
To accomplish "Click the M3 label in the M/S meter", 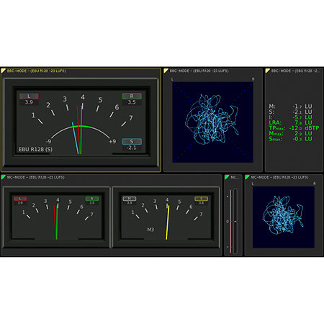I will [x=150, y=230].
